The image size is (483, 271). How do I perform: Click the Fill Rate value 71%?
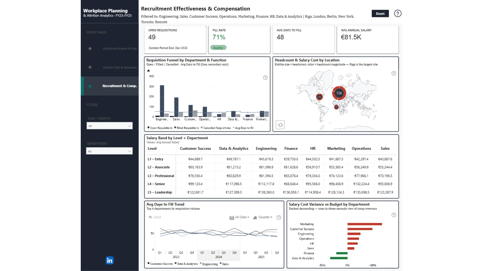(x=219, y=37)
